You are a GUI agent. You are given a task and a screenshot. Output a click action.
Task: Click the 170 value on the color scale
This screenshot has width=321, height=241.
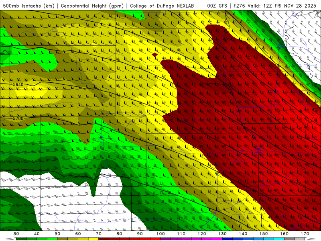[305, 234]
